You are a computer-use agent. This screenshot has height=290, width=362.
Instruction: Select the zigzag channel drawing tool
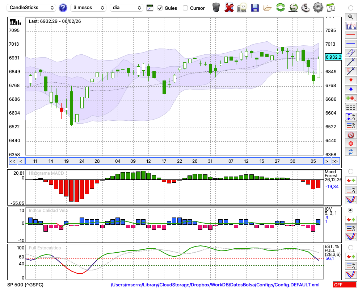point(351,53)
